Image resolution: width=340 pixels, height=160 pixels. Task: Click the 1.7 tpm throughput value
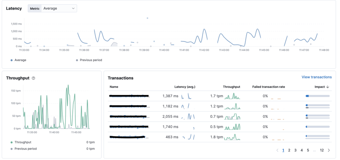coord(217,96)
